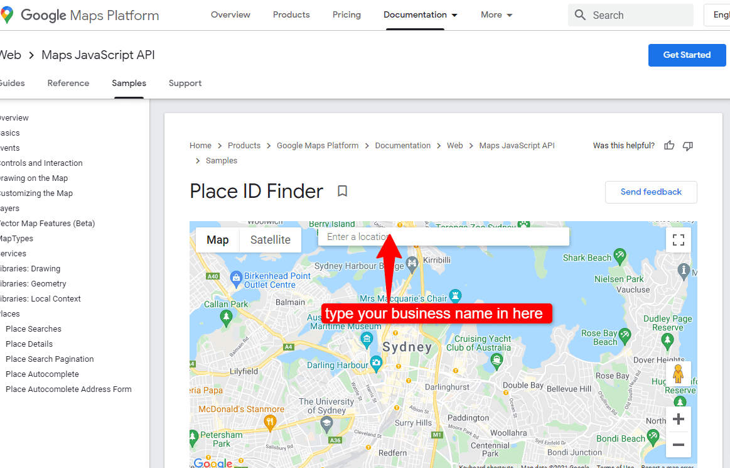The image size is (730, 468).
Task: Zoom out with the minus button
Action: 679,445
